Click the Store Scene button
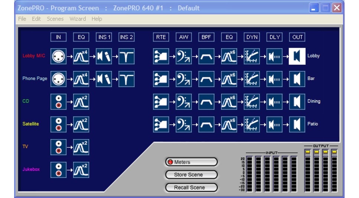The height and width of the screenshot is (198, 359). click(x=191, y=175)
